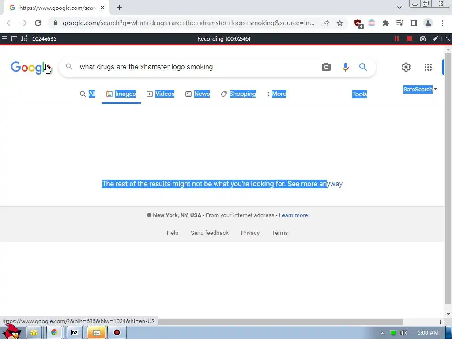Open the Help footer link
This screenshot has height=339, width=452.
(173, 233)
